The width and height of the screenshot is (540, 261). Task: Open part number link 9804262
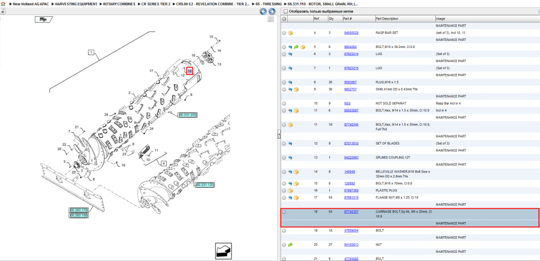(350, 47)
